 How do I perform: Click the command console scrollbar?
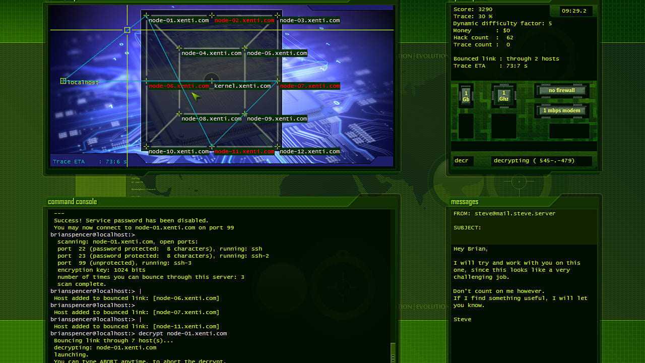click(x=393, y=353)
